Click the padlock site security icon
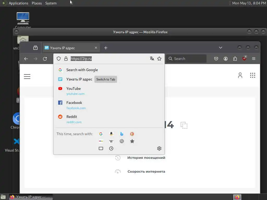267x200 pixels. tap(66, 59)
